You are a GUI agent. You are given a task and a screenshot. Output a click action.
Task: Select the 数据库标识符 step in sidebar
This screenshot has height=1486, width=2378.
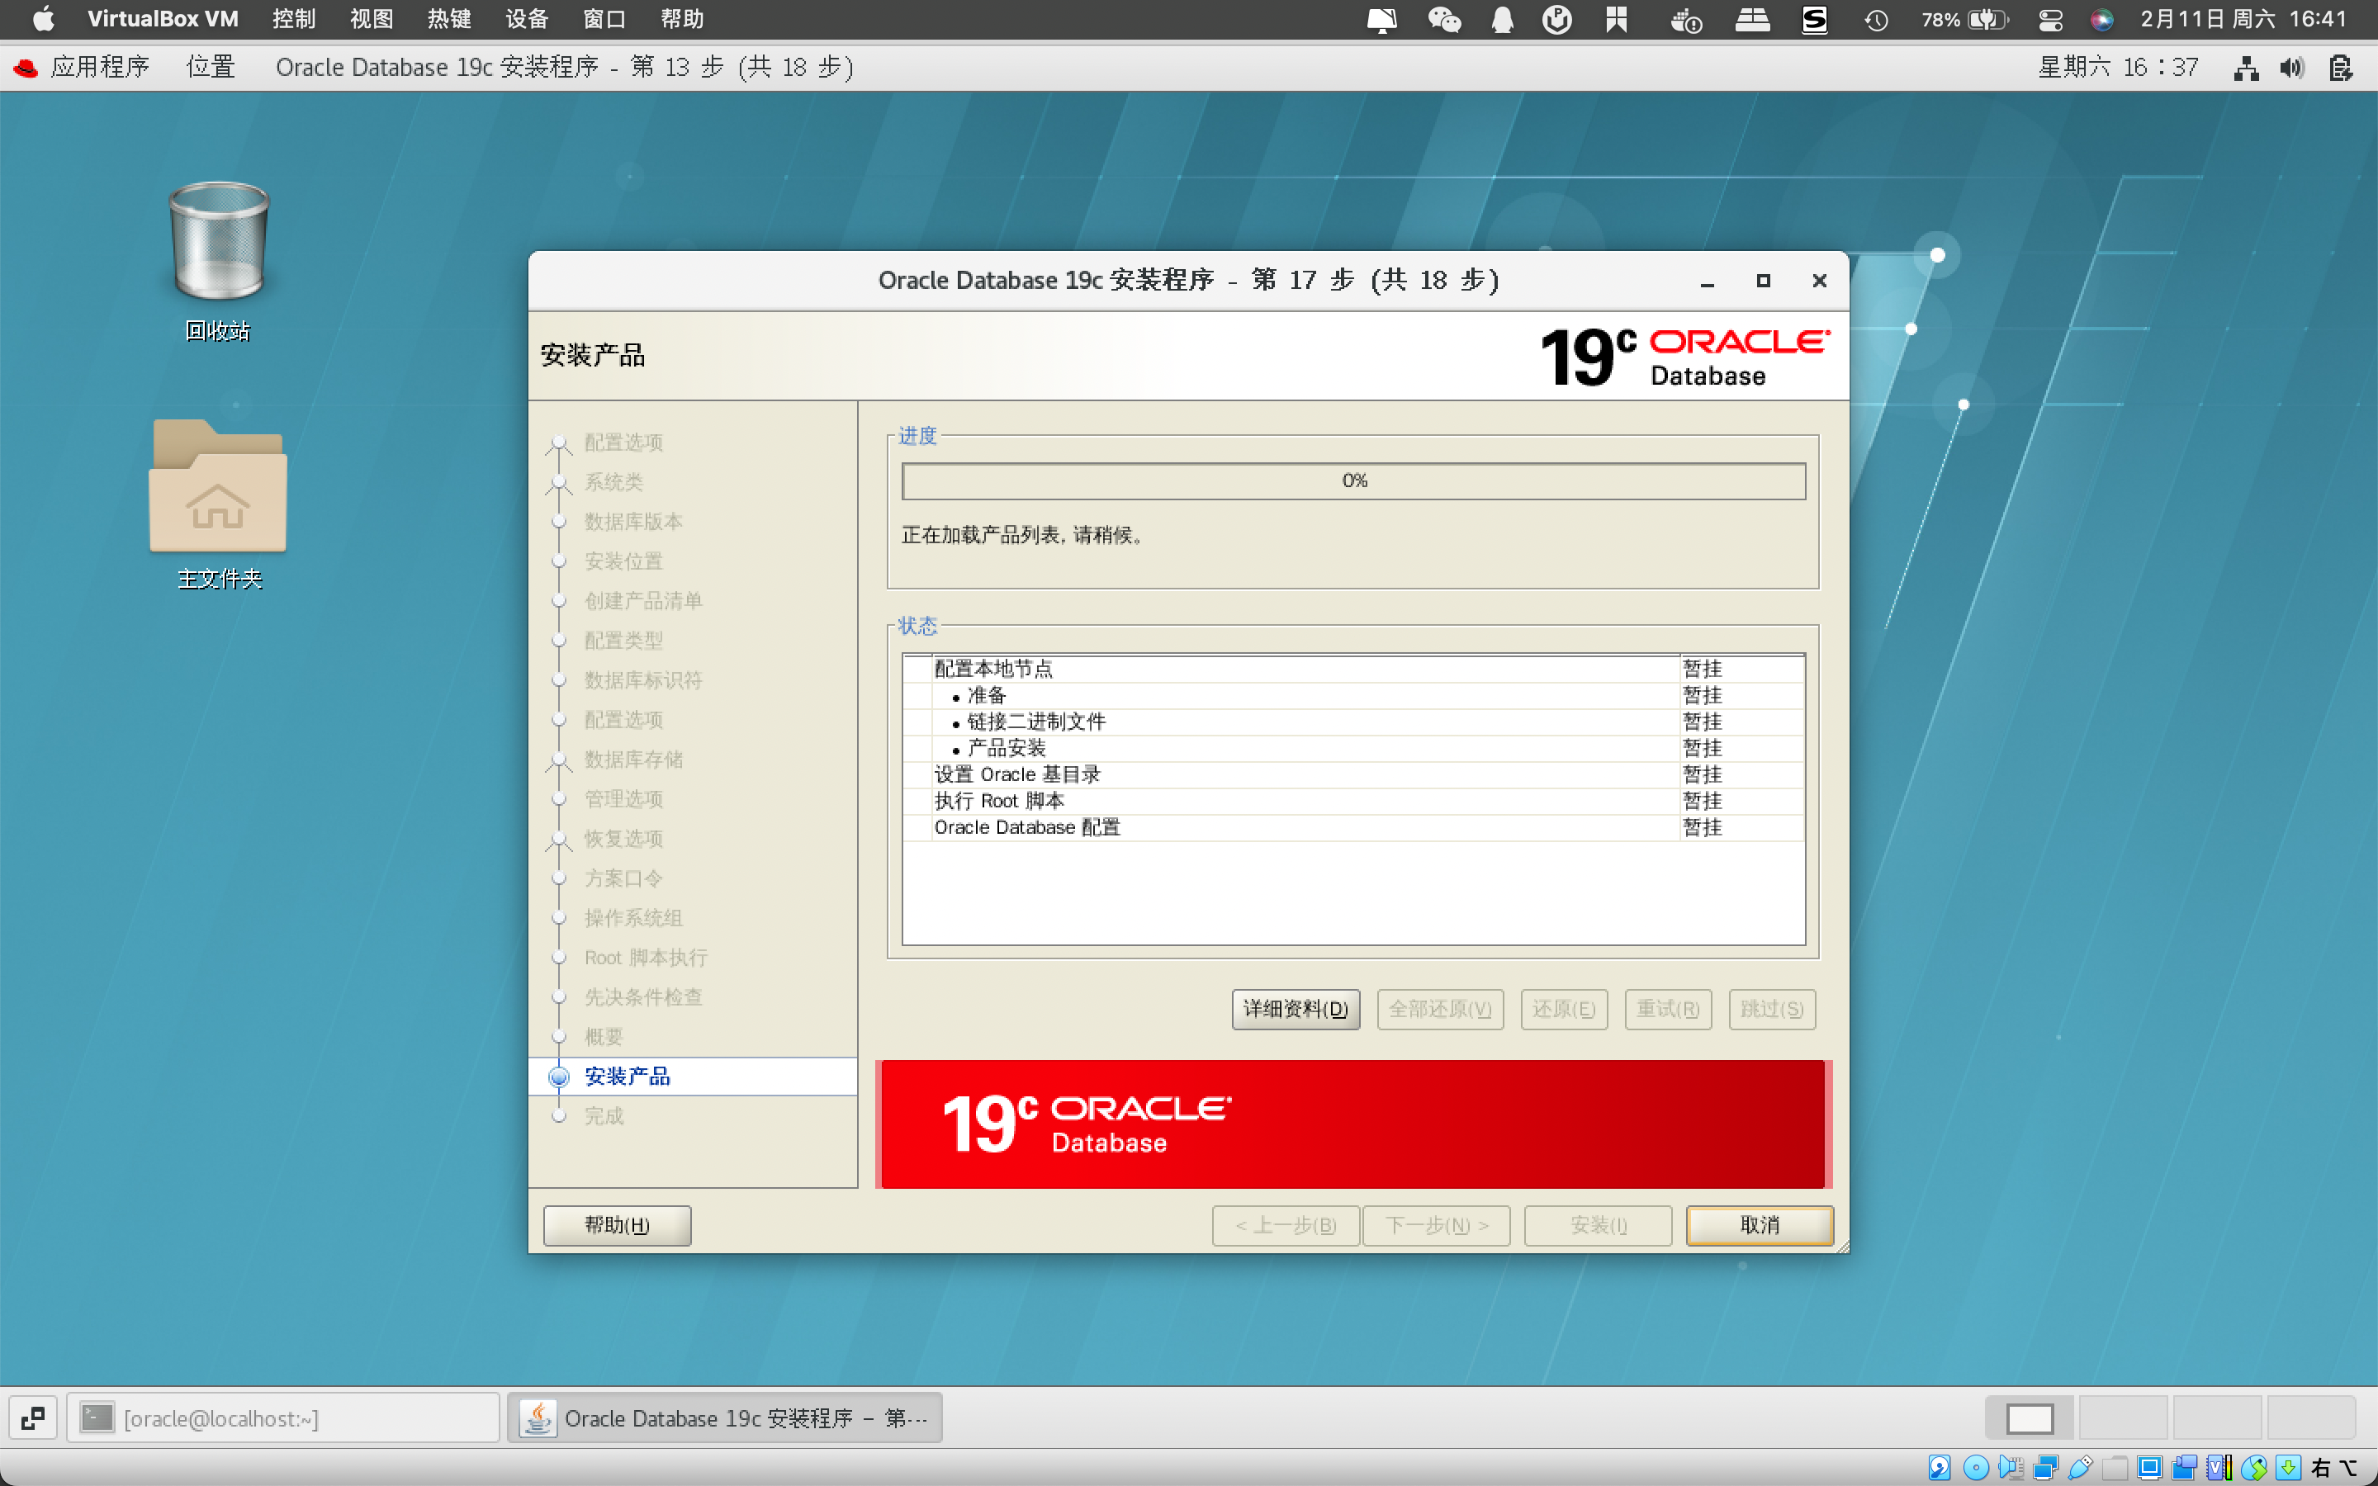point(642,680)
